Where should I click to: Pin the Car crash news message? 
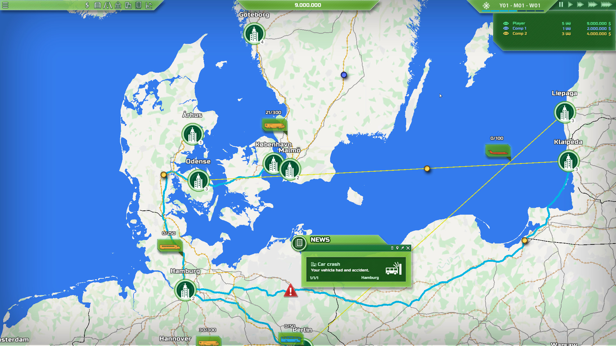pyautogui.click(x=402, y=248)
